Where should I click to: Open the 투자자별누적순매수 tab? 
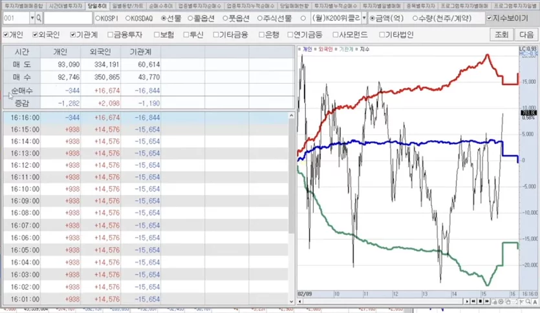pyautogui.click(x=336, y=6)
